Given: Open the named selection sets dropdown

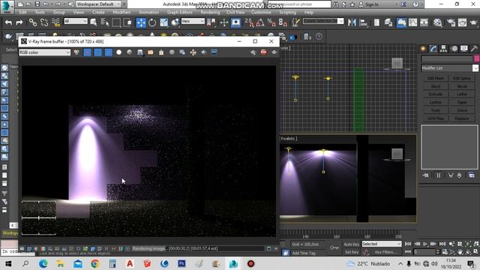Looking at the screenshot, I should point(323,21).
